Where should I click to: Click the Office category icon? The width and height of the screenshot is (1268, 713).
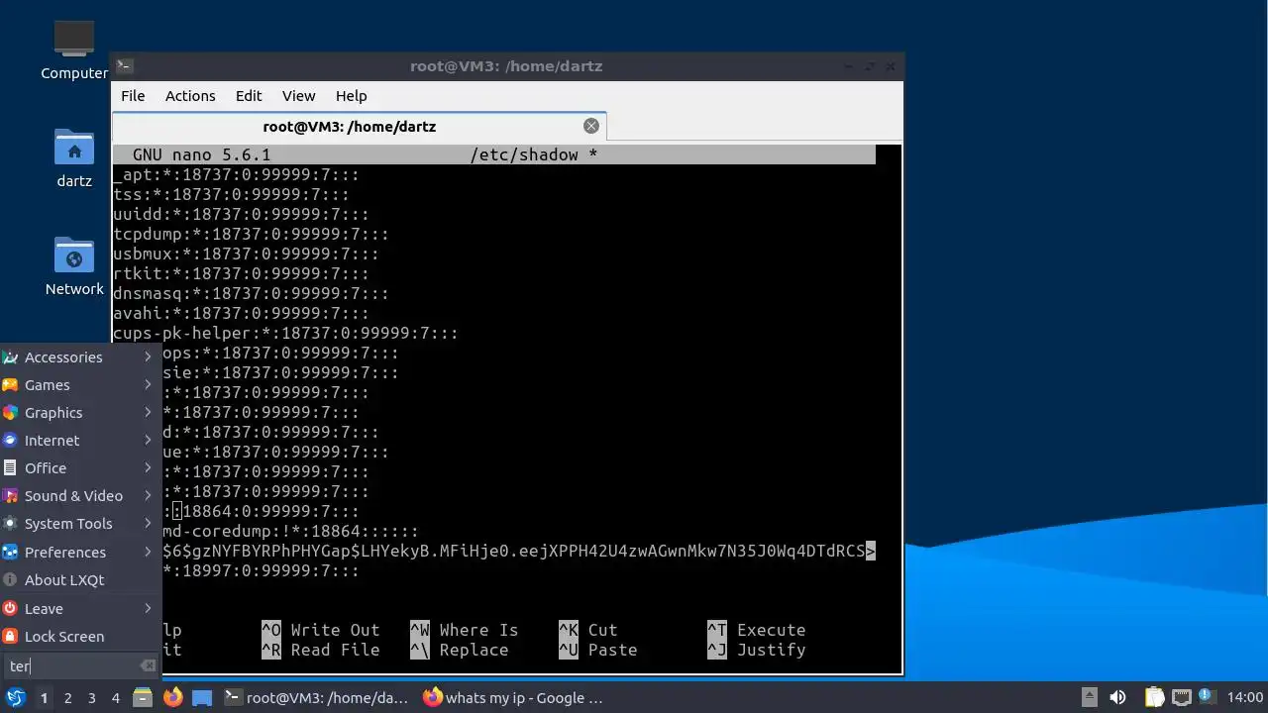pyautogui.click(x=10, y=468)
